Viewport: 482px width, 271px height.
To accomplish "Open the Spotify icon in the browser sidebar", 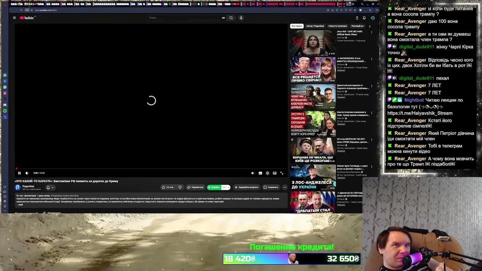I will click(5, 111).
